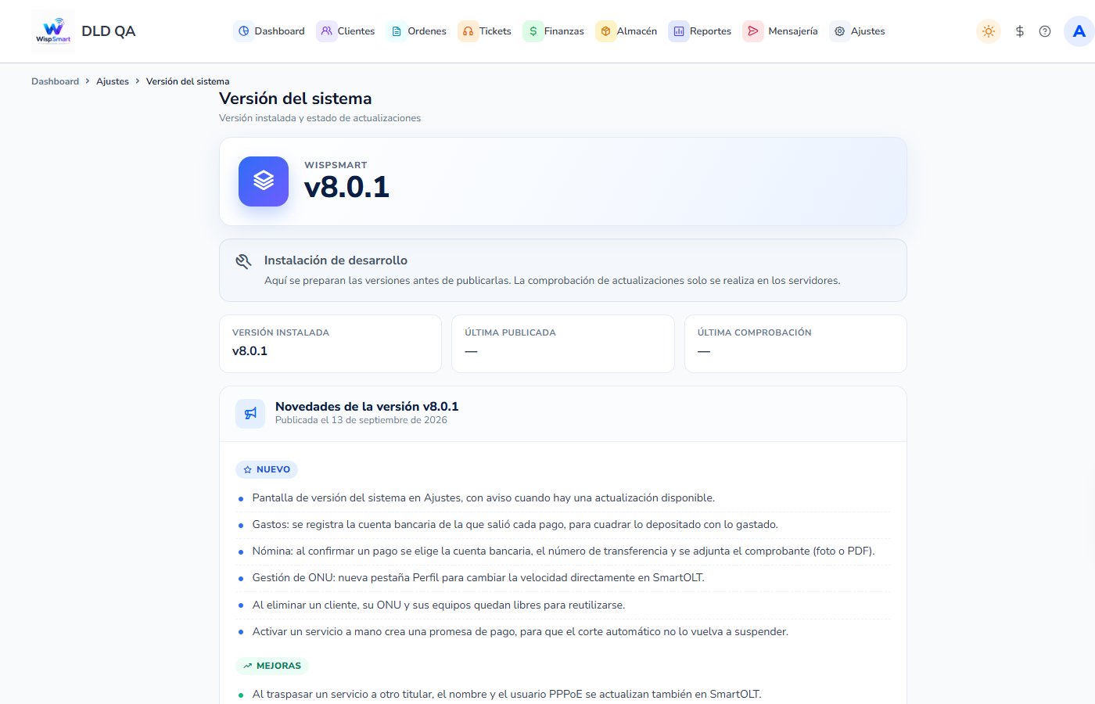The width and height of the screenshot is (1095, 704).
Task: Open the Mensajería section
Action: (x=781, y=31)
